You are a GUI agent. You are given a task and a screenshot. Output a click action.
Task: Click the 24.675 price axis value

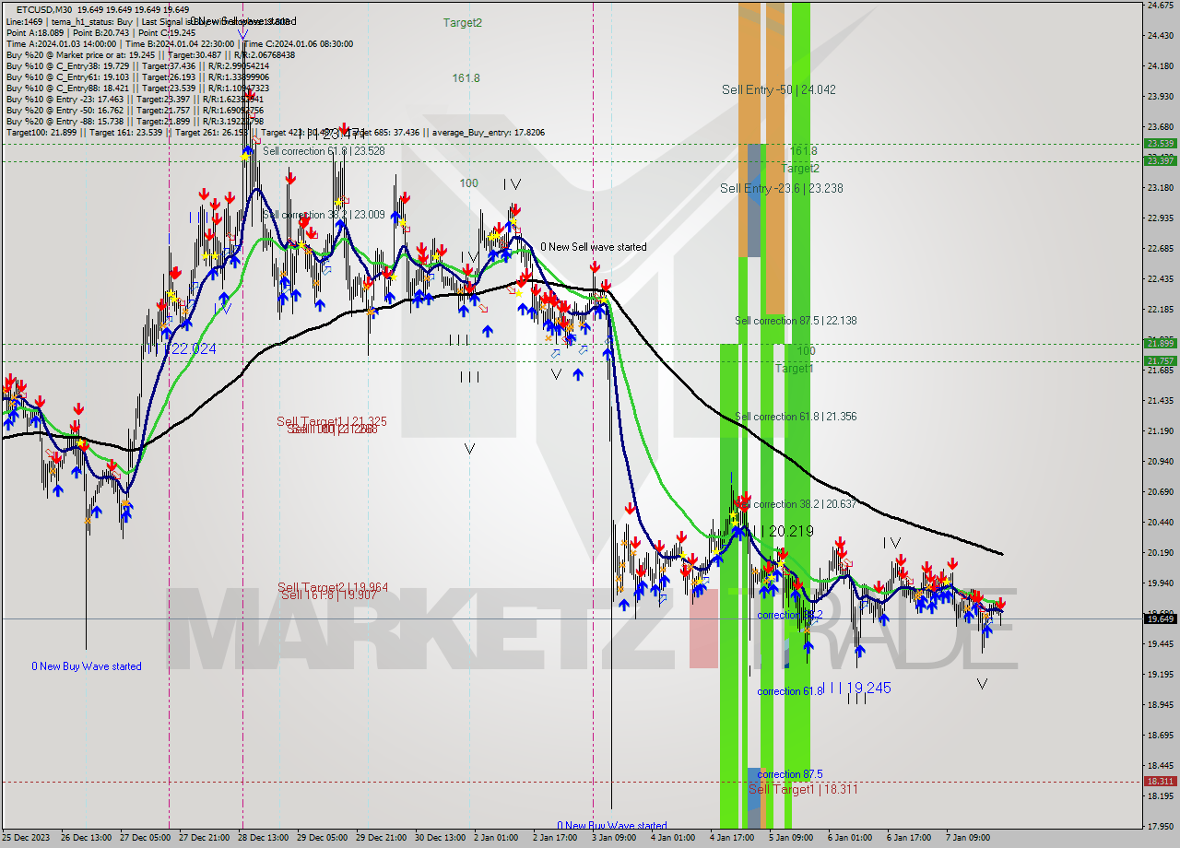(x=1160, y=6)
